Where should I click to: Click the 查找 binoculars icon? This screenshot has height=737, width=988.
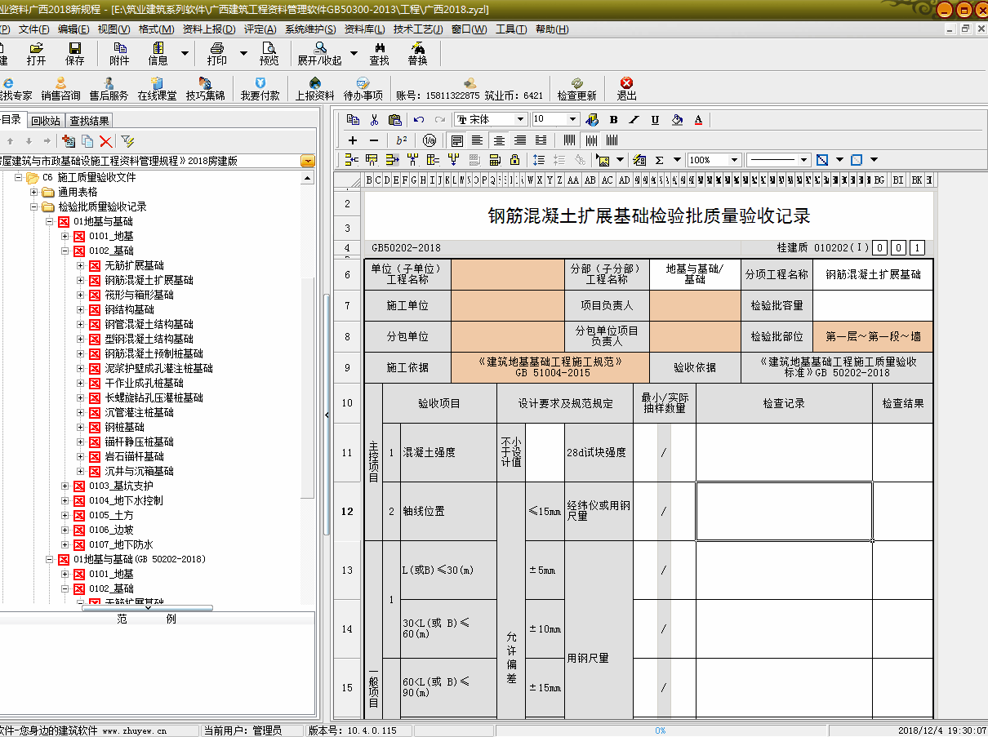pyautogui.click(x=379, y=53)
